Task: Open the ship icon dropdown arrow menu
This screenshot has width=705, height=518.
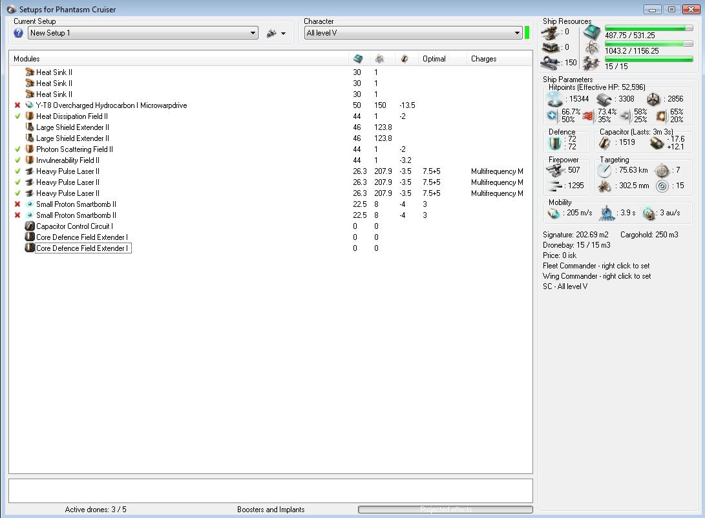Action: click(x=283, y=34)
